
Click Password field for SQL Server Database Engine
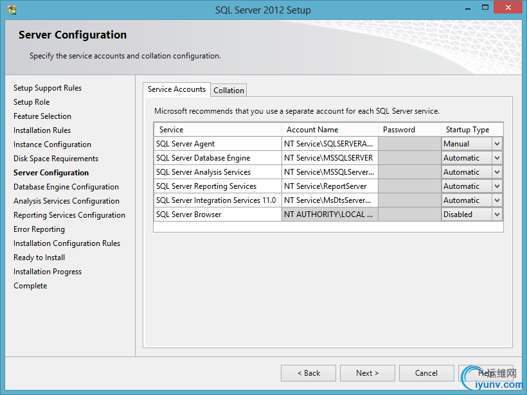tap(409, 158)
